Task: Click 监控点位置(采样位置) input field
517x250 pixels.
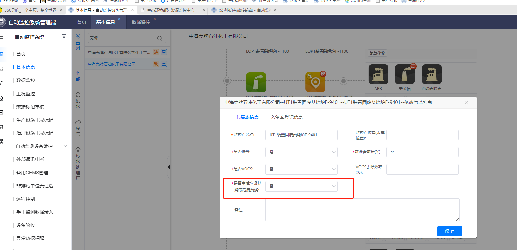Action: [x=422, y=135]
